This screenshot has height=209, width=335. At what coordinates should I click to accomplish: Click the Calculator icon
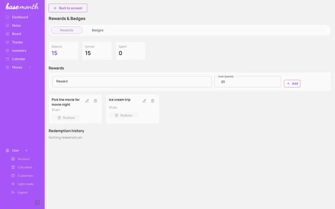(x=13, y=167)
